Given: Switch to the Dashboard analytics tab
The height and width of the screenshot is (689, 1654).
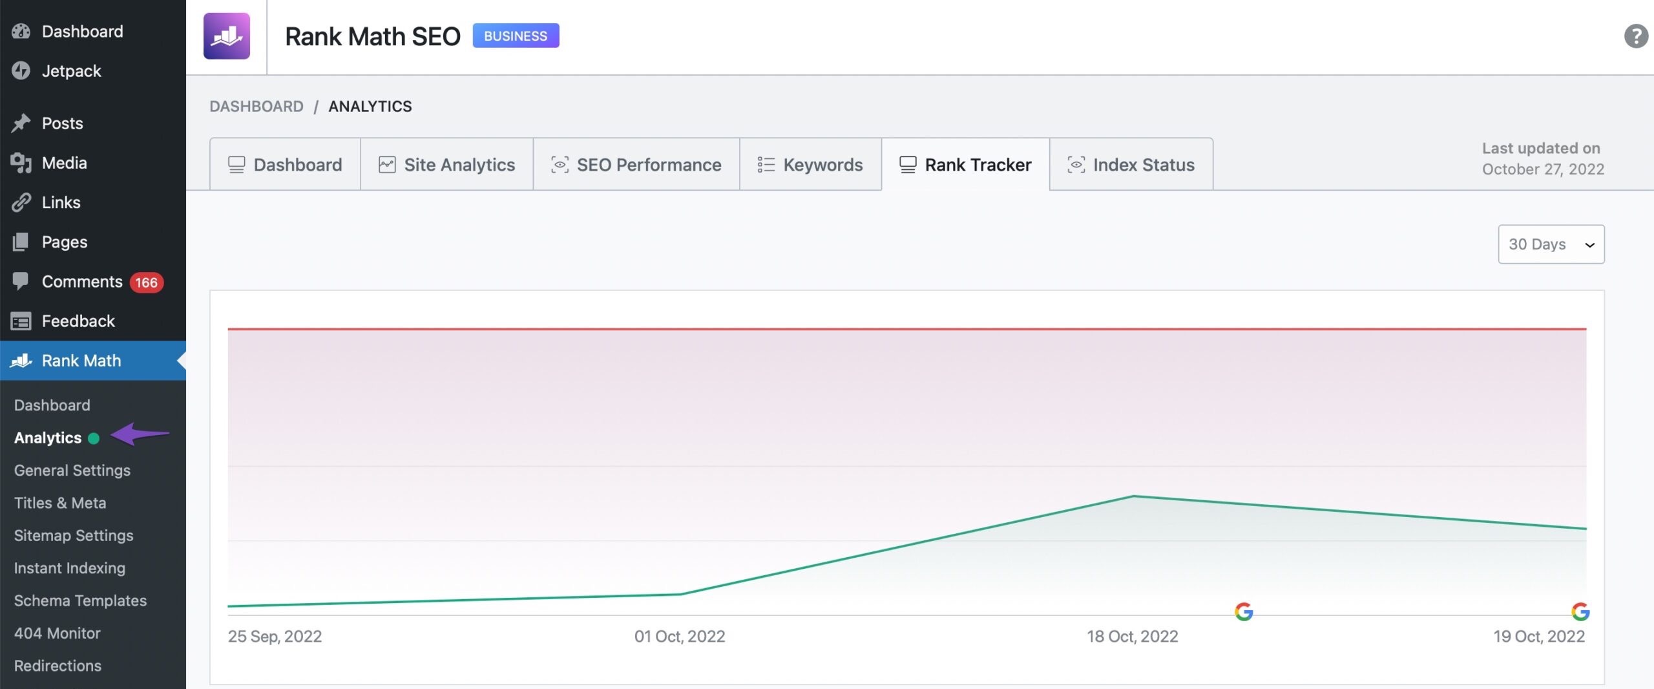Looking at the screenshot, I should (285, 164).
